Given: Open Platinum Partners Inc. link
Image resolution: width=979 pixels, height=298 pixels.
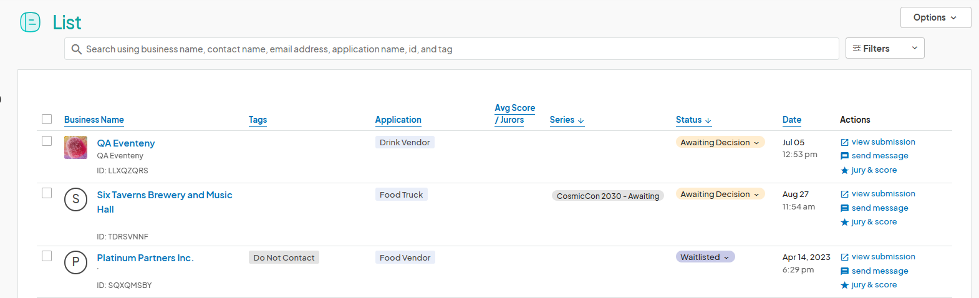Looking at the screenshot, I should click(145, 258).
